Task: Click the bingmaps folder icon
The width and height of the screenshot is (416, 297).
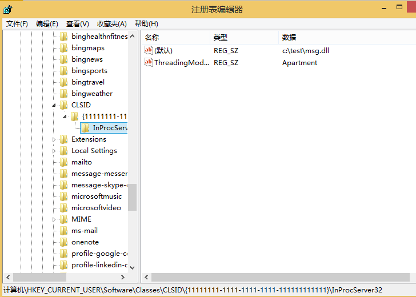Action: (x=63, y=48)
